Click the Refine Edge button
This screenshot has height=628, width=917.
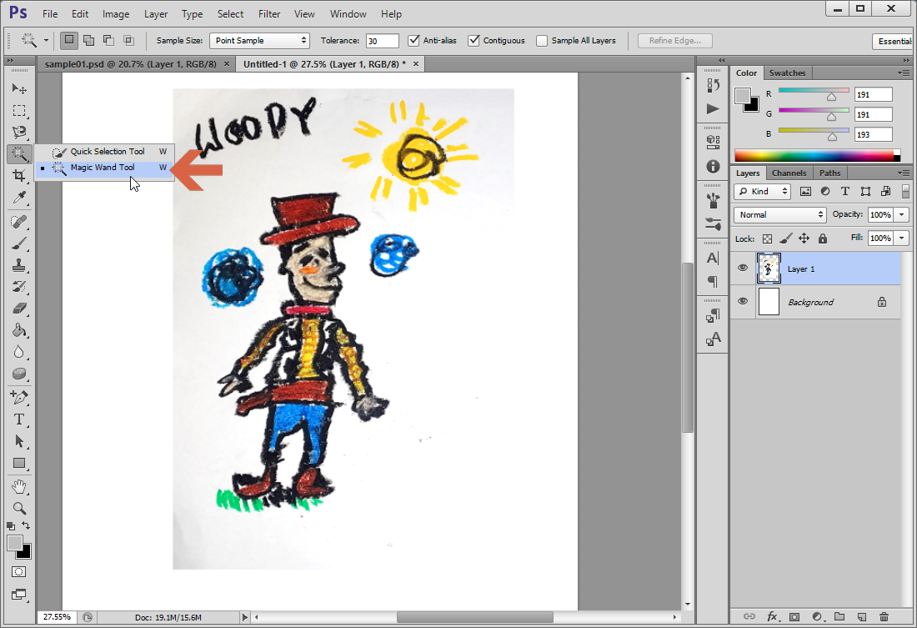(x=675, y=40)
